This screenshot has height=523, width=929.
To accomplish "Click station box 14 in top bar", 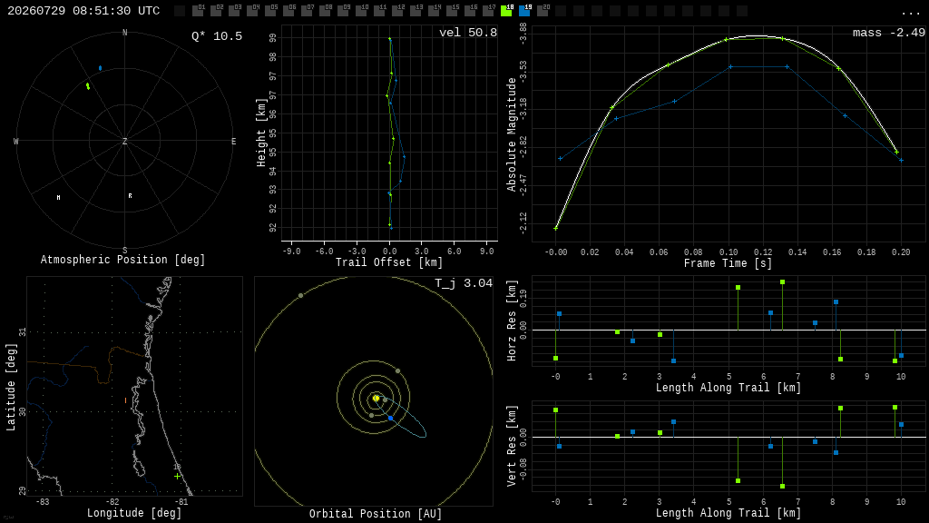I will point(435,11).
